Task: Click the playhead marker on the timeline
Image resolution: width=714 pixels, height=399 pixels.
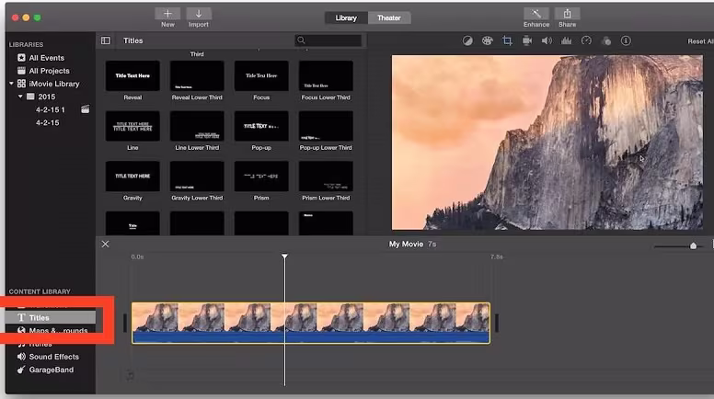Action: pos(284,256)
